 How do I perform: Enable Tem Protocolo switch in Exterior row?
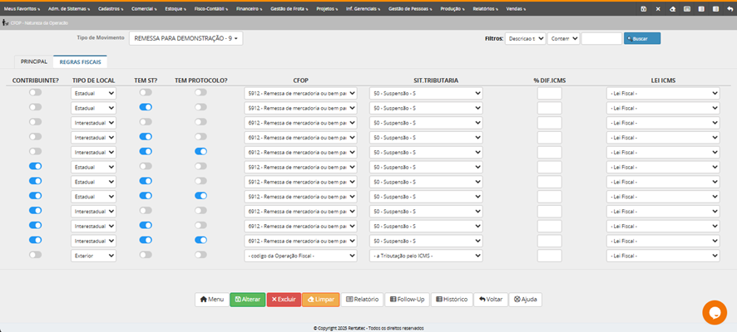(201, 255)
